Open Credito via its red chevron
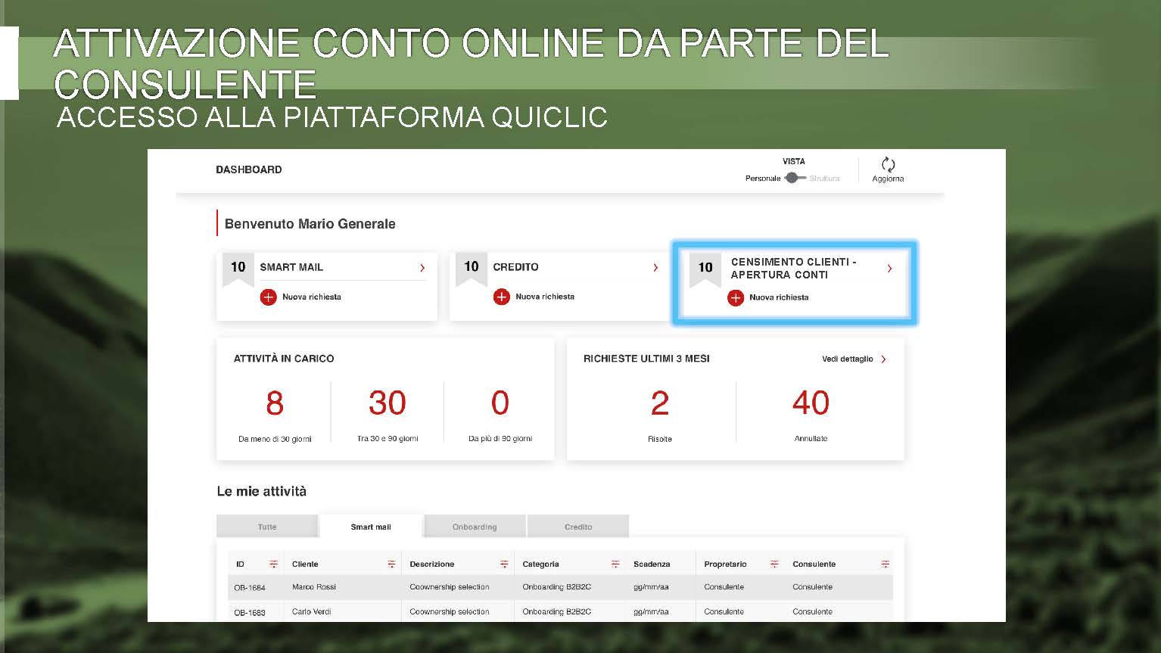The height and width of the screenshot is (653, 1161). tap(655, 268)
